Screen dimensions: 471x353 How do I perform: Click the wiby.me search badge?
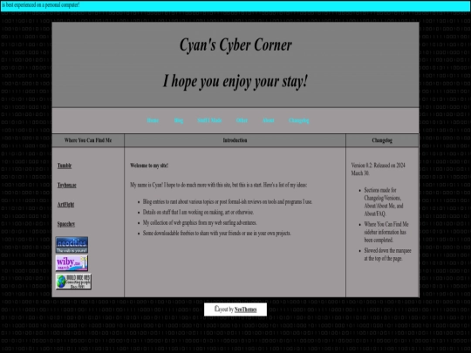72,263
